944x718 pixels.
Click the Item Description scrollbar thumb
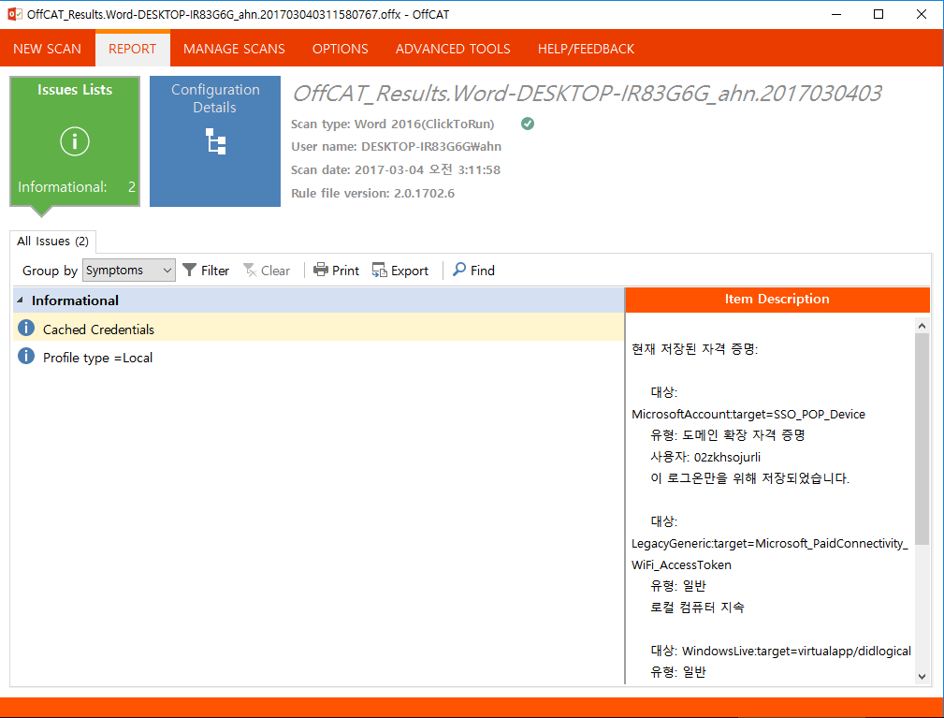pos(922,438)
